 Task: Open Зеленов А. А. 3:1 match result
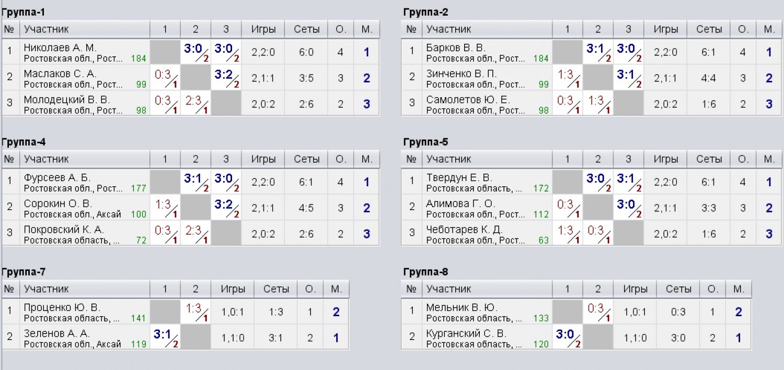pos(165,338)
